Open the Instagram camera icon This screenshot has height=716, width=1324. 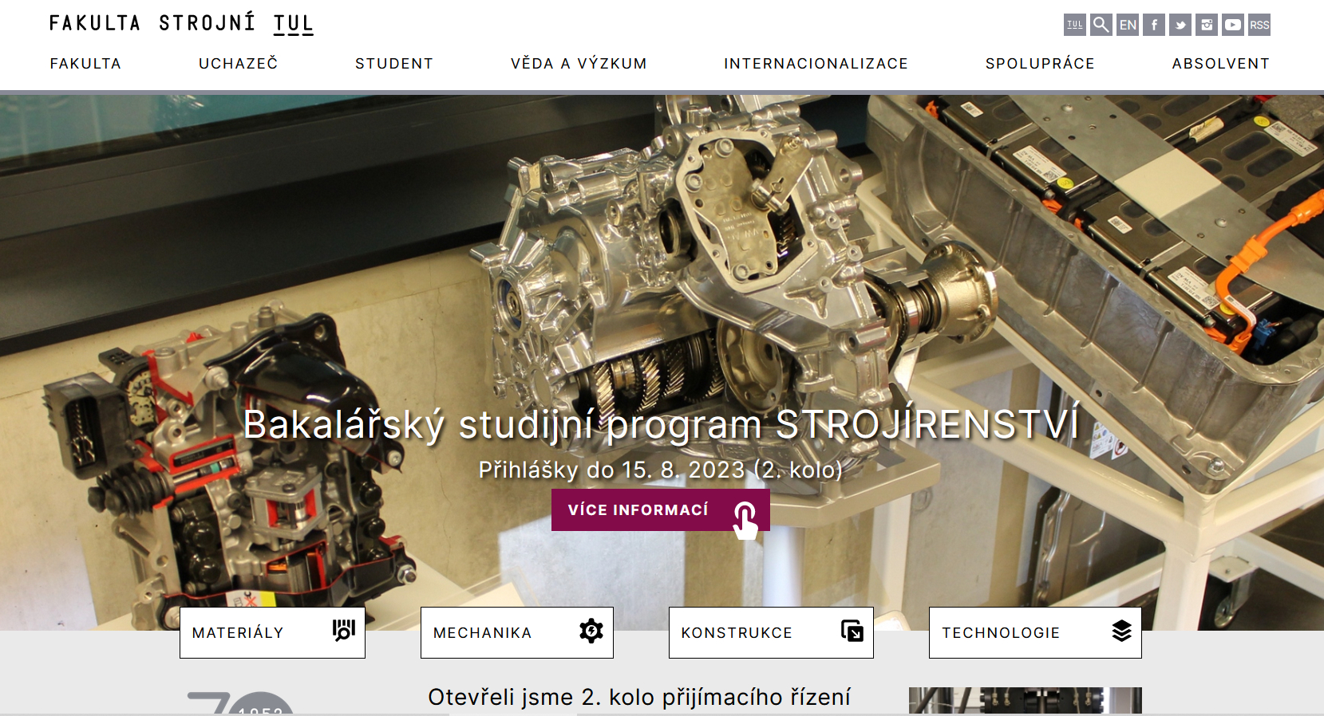coord(1206,25)
